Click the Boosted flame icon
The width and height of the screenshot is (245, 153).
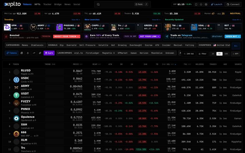(x=6, y=36)
